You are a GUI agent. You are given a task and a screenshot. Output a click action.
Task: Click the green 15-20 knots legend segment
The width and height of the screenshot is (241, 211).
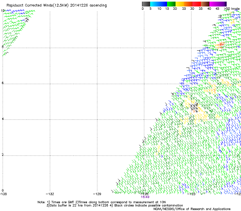[171, 4]
